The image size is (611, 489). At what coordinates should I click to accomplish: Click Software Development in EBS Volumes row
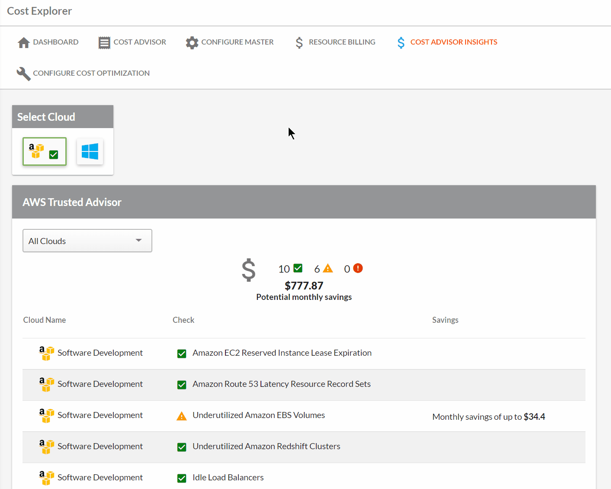coord(100,415)
